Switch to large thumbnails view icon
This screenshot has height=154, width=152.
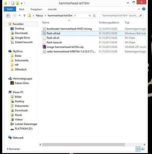click(143, 149)
